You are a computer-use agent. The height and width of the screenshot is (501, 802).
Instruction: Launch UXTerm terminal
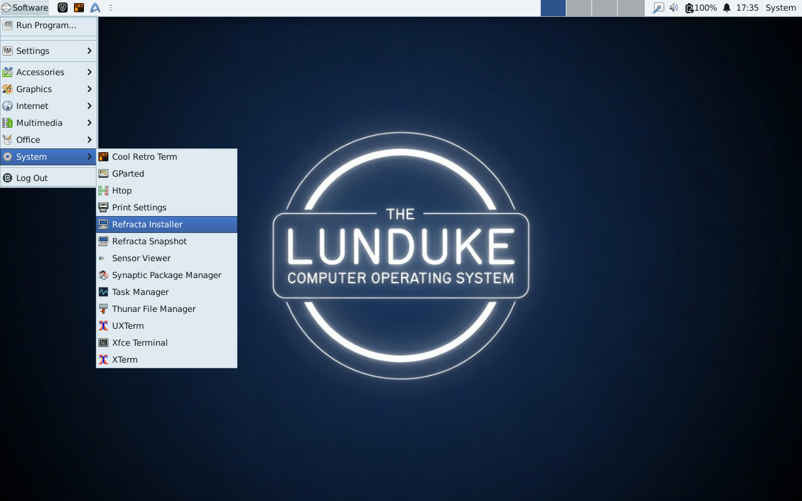167,326
